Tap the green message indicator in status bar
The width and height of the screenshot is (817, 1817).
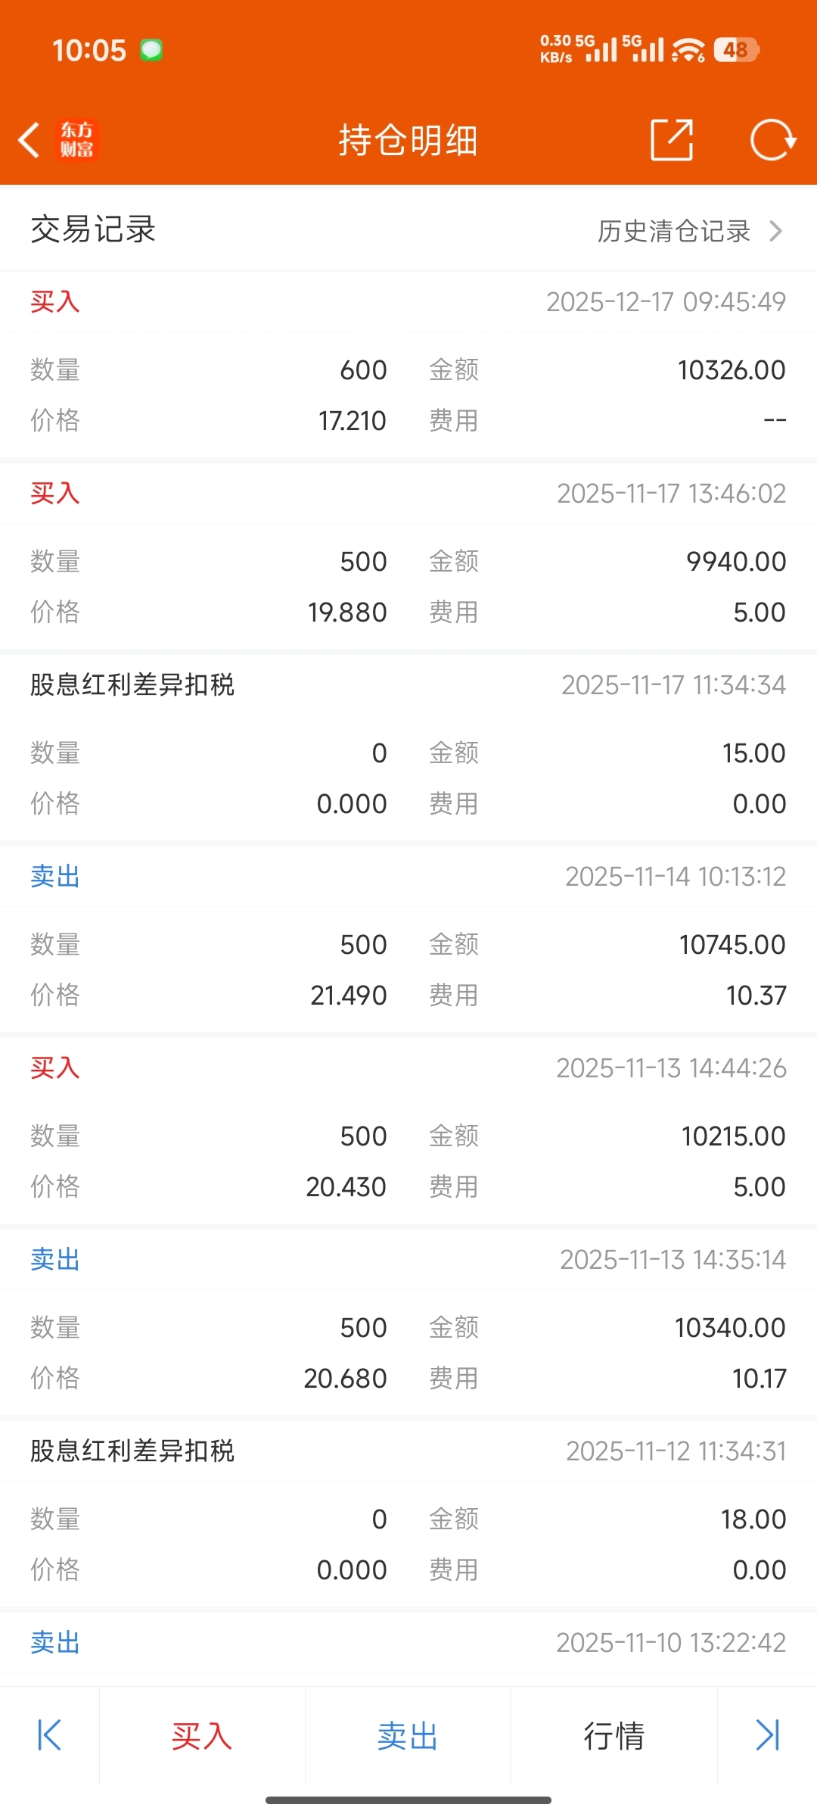coord(151,50)
